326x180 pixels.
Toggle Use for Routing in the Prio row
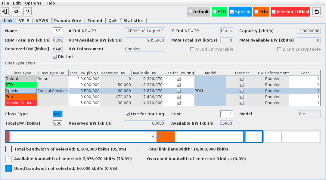[179, 97]
